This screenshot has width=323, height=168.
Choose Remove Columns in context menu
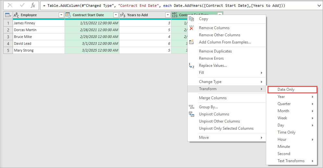pyautogui.click(x=214, y=28)
